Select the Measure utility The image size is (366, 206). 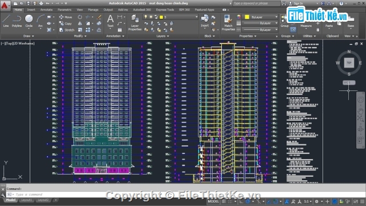tap(306, 23)
